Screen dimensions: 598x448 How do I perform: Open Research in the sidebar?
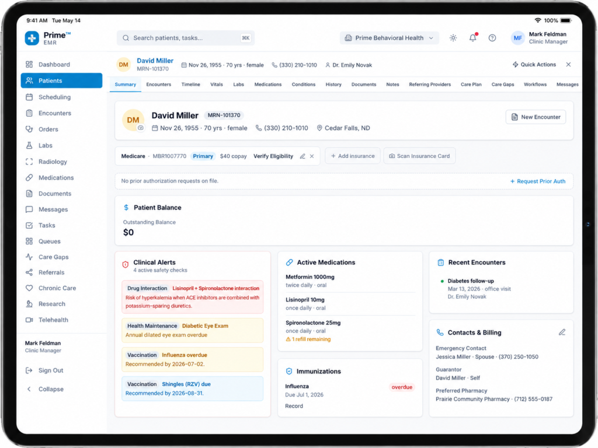point(61,304)
